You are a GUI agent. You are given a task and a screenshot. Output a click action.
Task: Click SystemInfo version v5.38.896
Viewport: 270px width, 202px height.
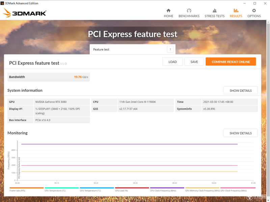click(209, 109)
